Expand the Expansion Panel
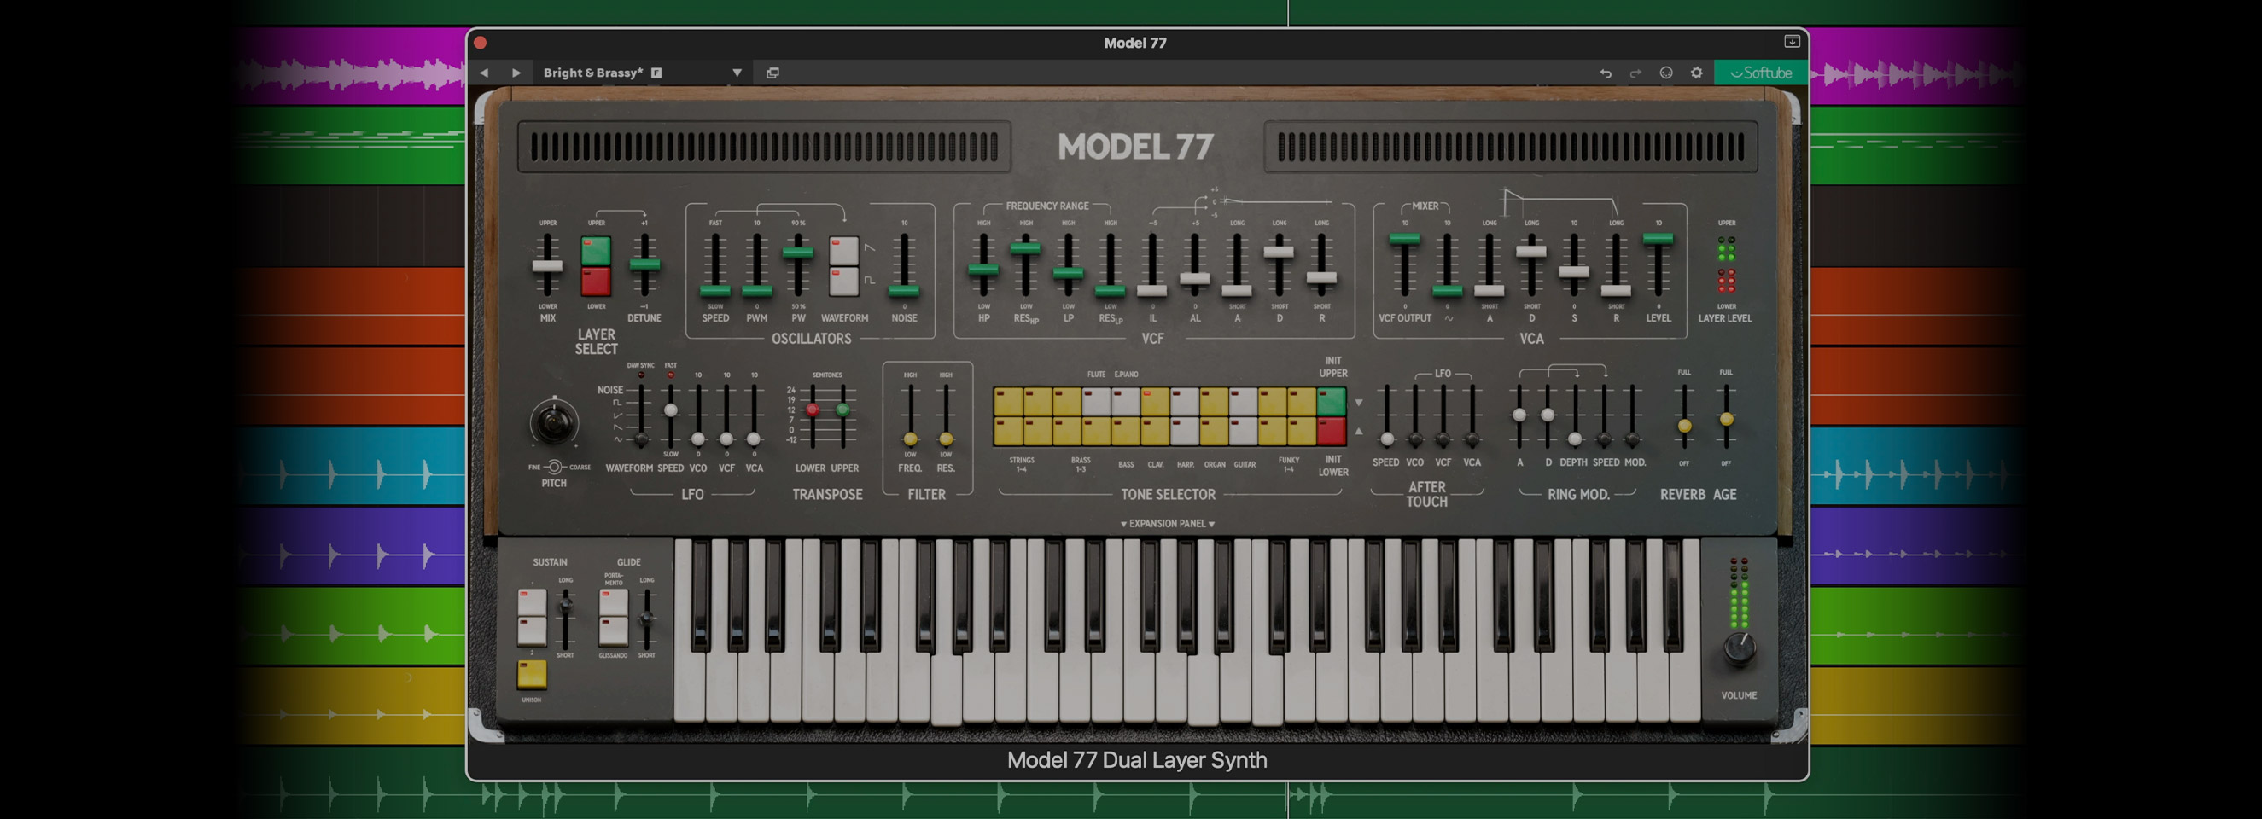Viewport: 2262px width, 819px height. [x=1167, y=524]
